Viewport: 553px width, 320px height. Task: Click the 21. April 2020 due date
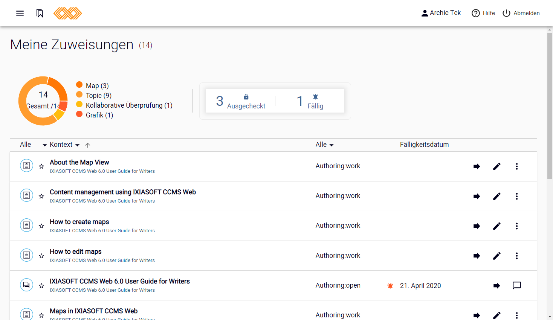(x=420, y=286)
